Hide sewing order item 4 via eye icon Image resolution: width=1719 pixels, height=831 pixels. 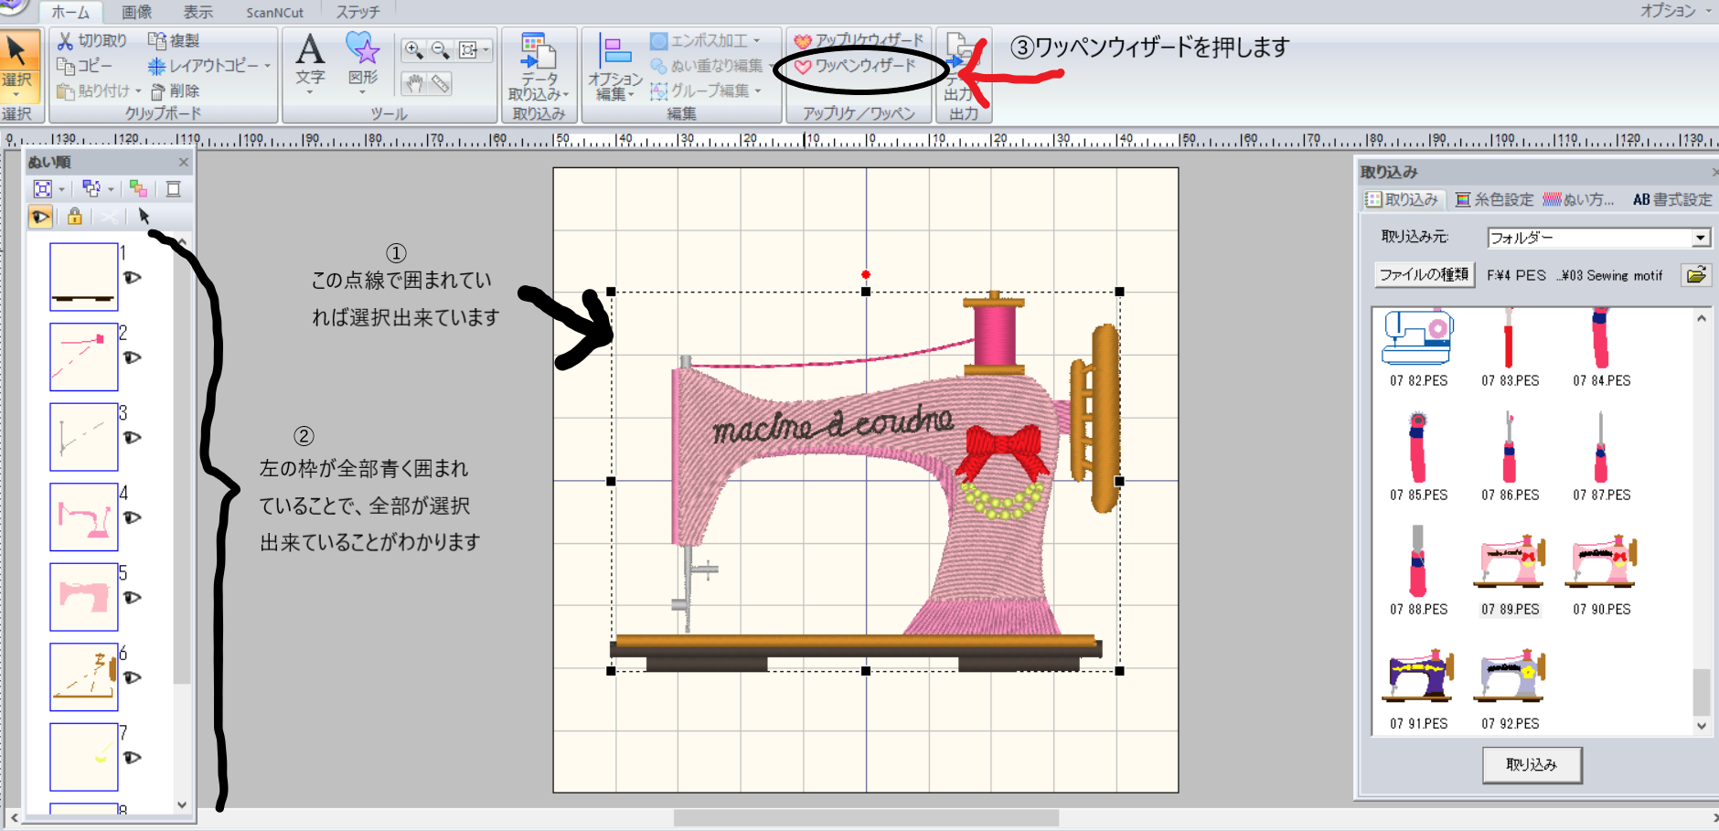coord(133,518)
